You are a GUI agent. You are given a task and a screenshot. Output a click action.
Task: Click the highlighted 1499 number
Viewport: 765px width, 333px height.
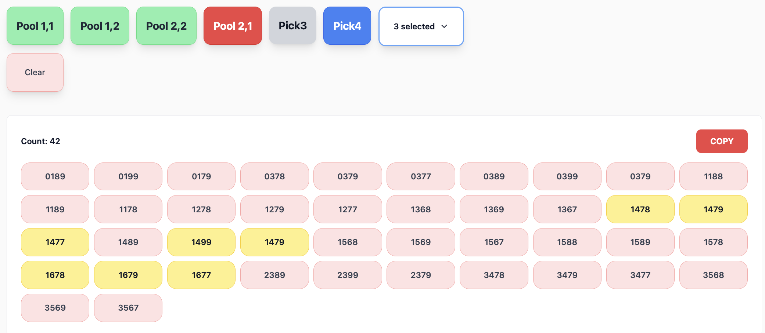click(201, 242)
